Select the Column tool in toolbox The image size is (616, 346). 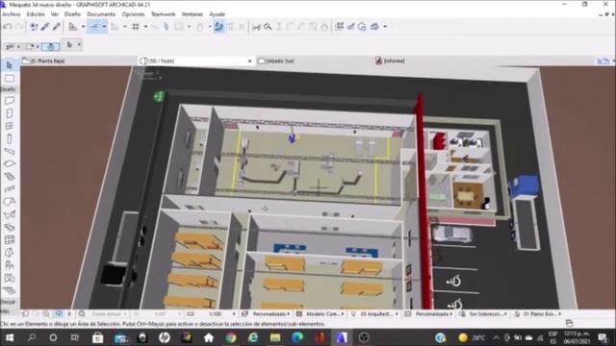(x=10, y=138)
